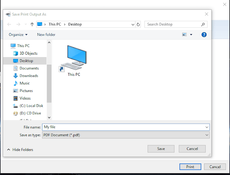Click the printer icon in dialog title bar

point(8,14)
